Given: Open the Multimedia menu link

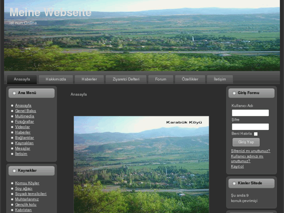Looking at the screenshot, I should (x=25, y=116).
